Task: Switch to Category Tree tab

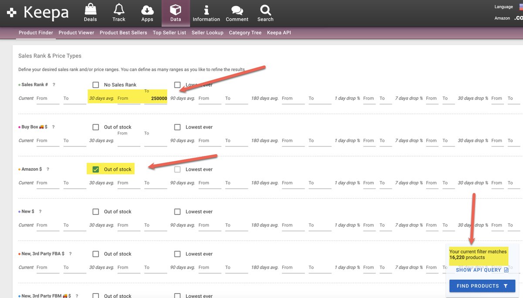Action: pos(245,33)
